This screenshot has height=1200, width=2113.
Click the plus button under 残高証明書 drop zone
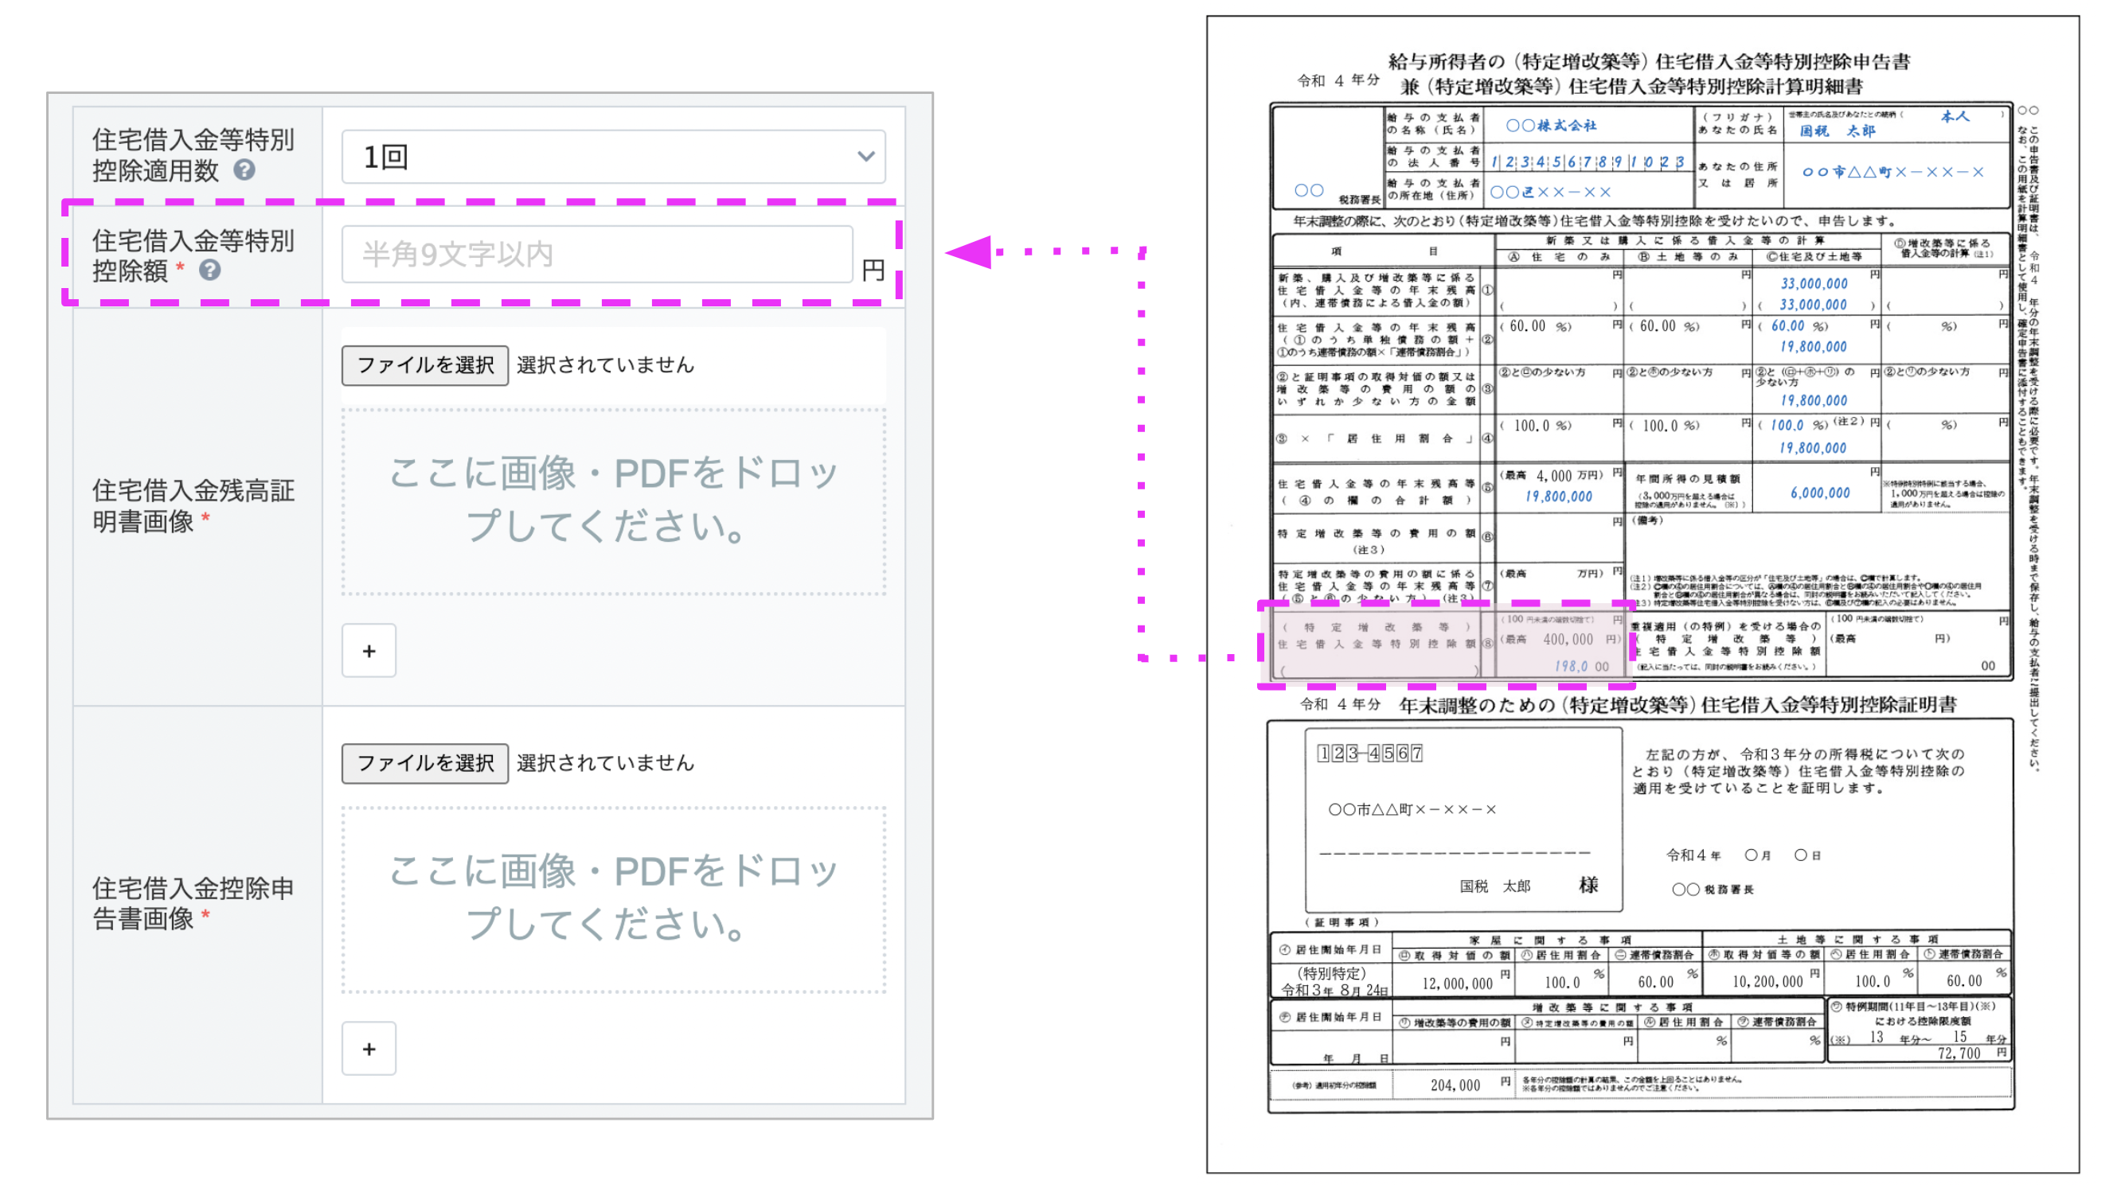[x=369, y=650]
